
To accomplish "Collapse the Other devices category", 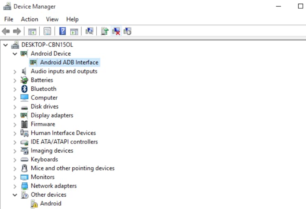I will pyautogui.click(x=15, y=195).
